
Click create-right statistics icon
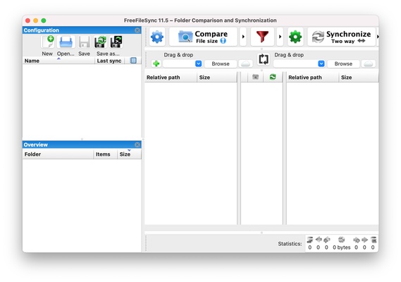point(356,240)
